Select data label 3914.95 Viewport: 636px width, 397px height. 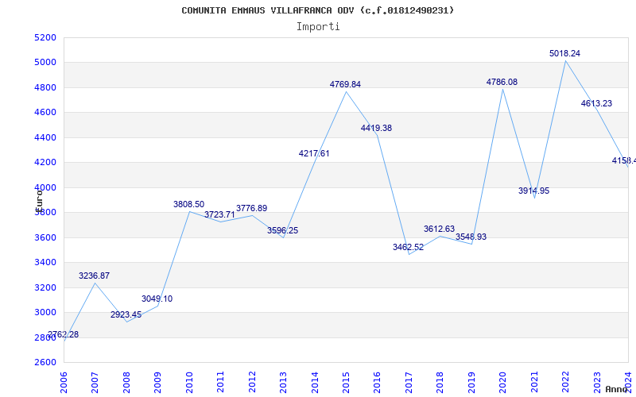(533, 191)
